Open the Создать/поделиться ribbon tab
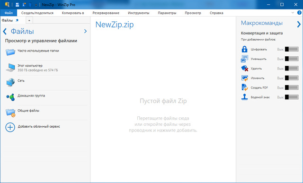 [37, 13]
